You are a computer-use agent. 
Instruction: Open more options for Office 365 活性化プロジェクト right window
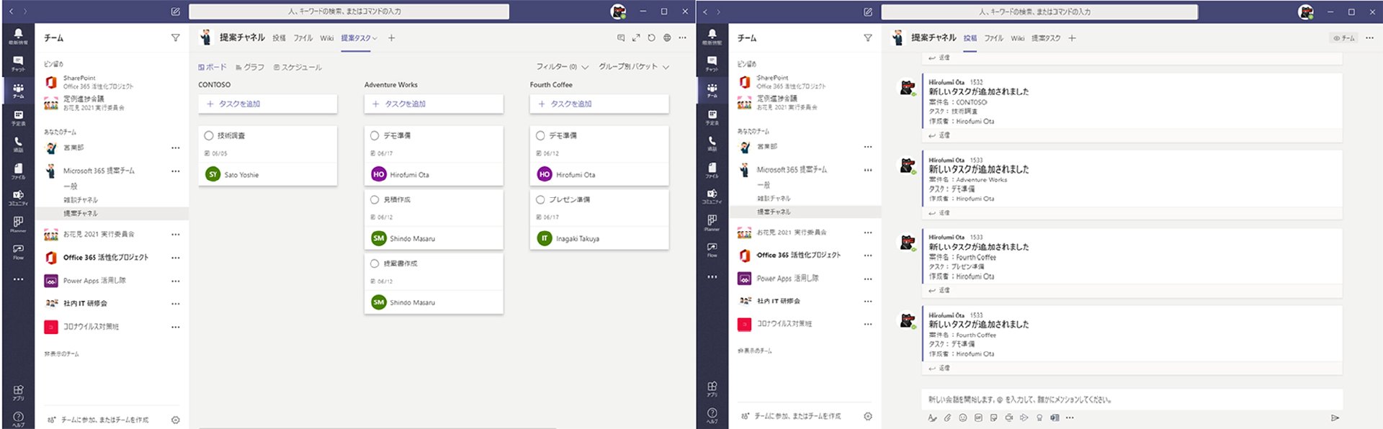coord(868,255)
